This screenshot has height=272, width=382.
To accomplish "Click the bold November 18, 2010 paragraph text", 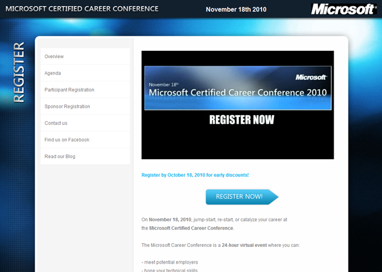I will 170,220.
